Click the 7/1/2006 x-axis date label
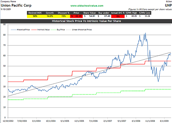 point(93,121)
